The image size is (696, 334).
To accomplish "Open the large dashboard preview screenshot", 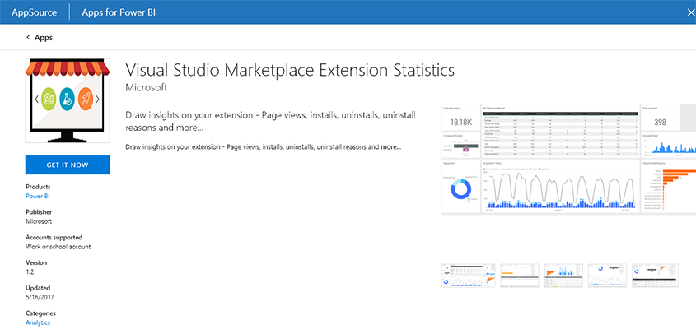I will [x=568, y=160].
